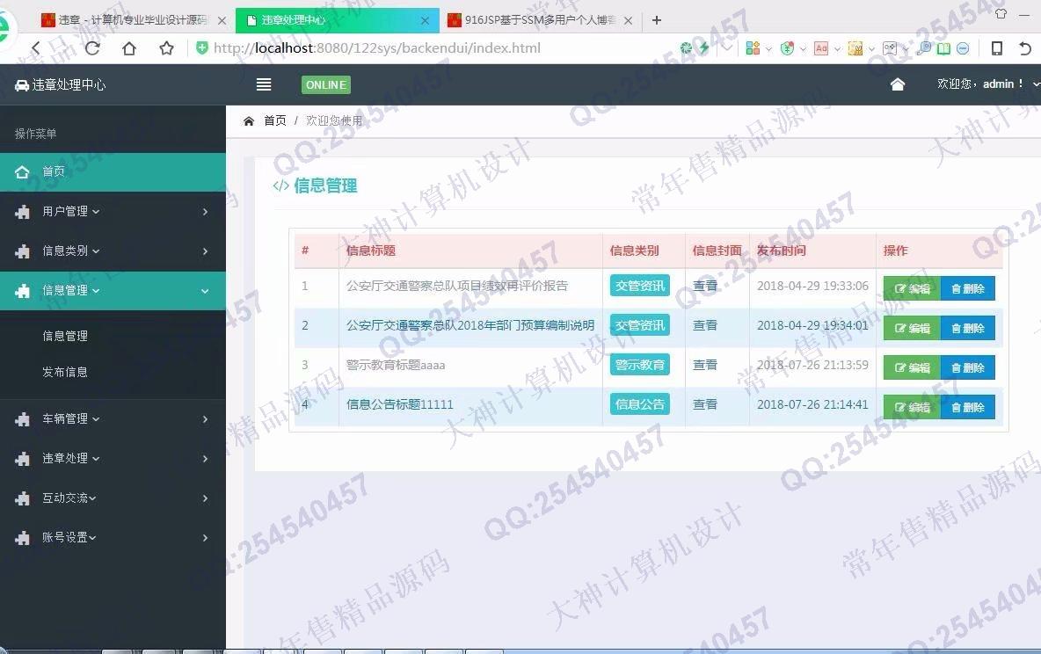Edit the 2018年部门预算编制说明 row

(913, 328)
